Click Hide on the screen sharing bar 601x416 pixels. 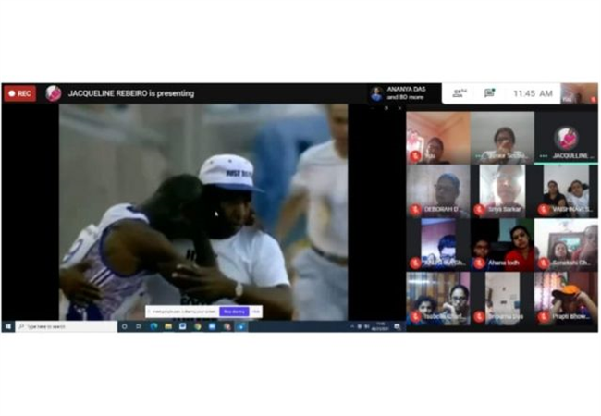[x=256, y=312]
